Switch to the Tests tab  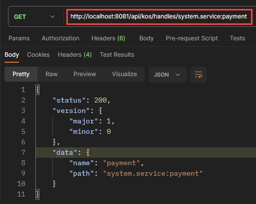pos(238,38)
